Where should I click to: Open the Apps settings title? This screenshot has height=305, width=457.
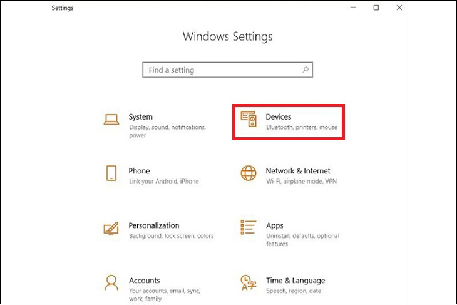(x=275, y=225)
